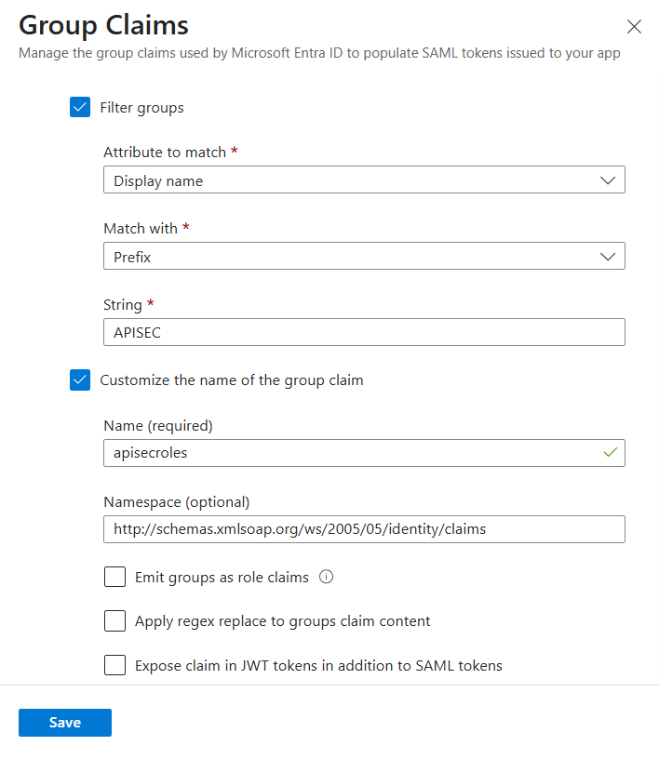Image resolution: width=659 pixels, height=759 pixels.
Task: Click the Filter groups label text
Action: pyautogui.click(x=142, y=108)
